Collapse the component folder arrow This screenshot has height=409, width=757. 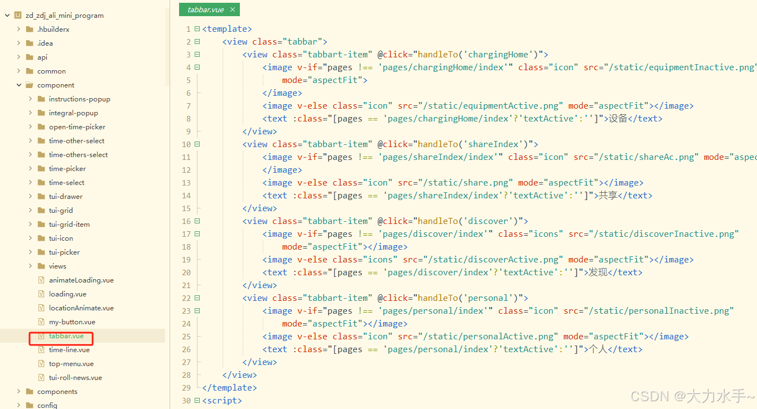point(19,85)
